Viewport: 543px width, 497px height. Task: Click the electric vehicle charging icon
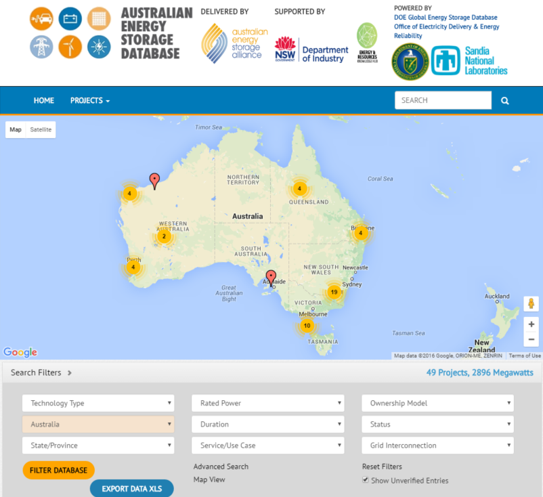click(41, 19)
